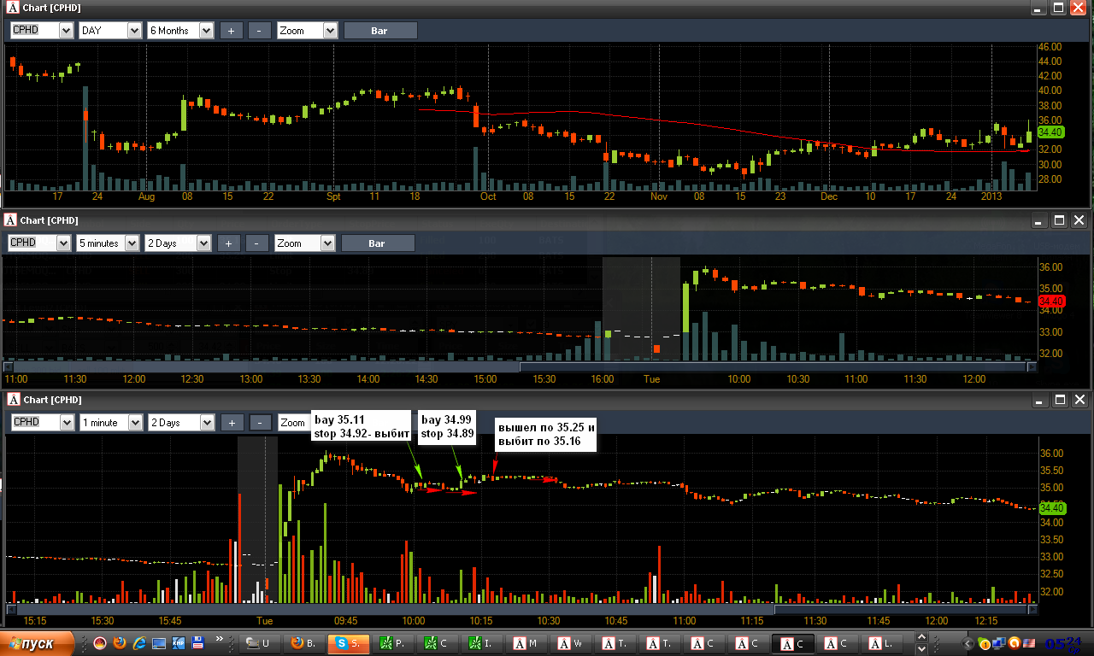Click the red round quick launch icon

point(100,642)
